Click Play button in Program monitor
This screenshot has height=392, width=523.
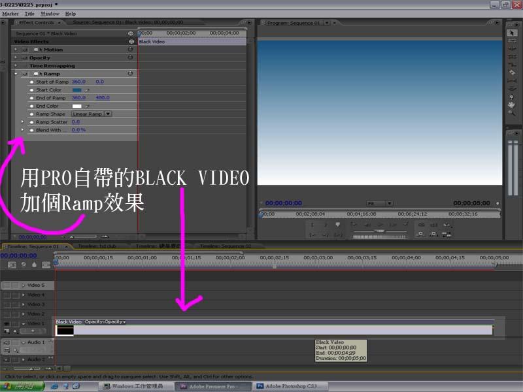coord(380,225)
